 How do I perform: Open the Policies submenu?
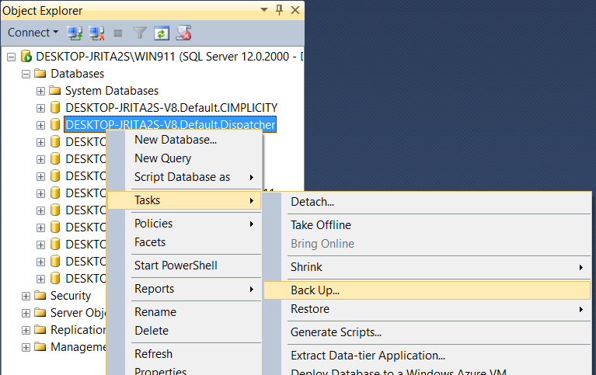point(184,224)
